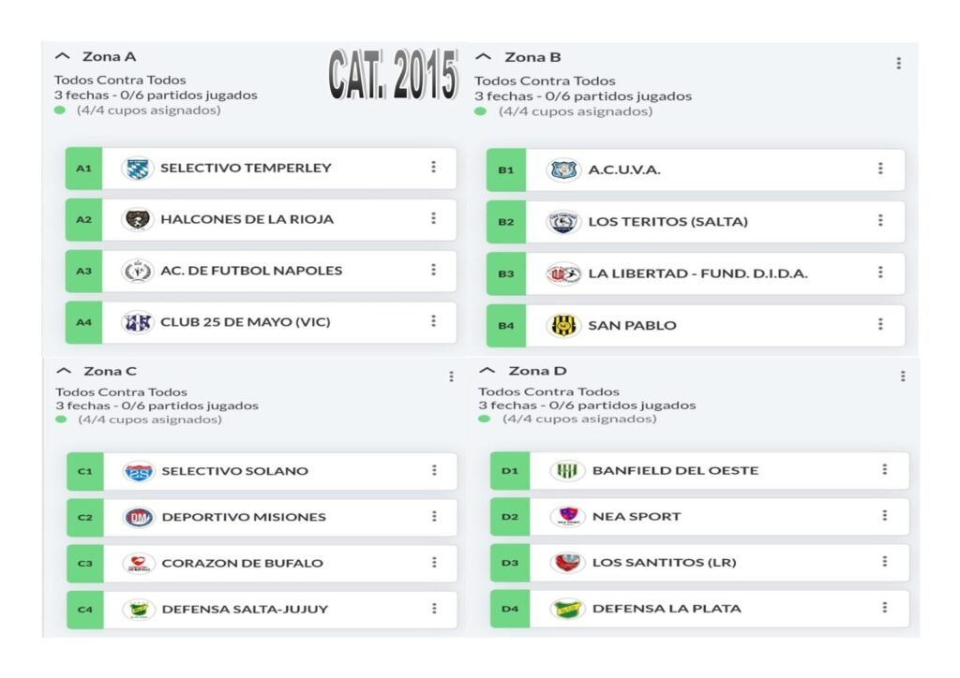Click the green C1 slot label
The image size is (960, 678).
point(84,471)
